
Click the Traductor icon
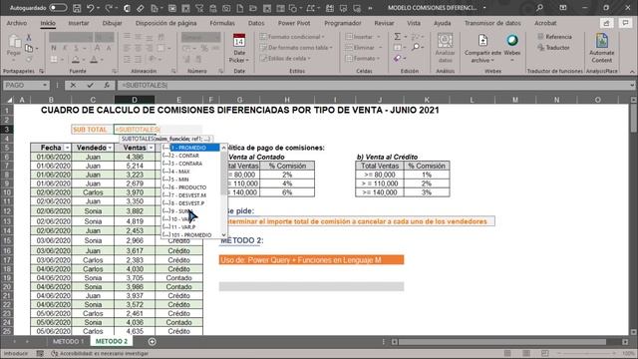pyautogui.click(x=540, y=47)
